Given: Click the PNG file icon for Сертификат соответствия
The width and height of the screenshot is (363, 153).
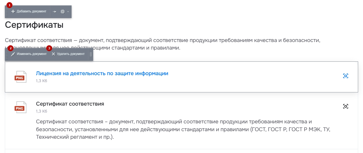Looking at the screenshot, I should tap(21, 107).
